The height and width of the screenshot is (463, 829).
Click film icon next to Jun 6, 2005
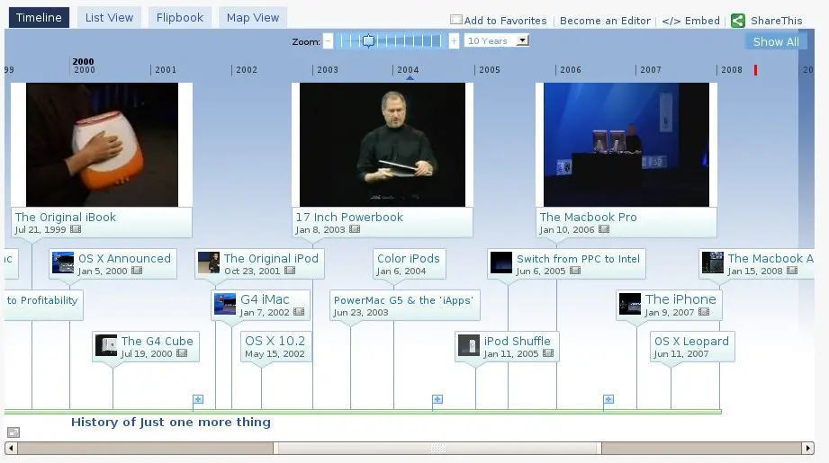coord(575,271)
